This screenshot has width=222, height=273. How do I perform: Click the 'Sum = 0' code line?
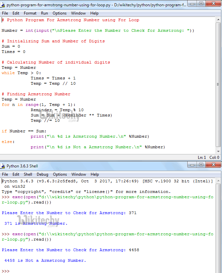[11, 46]
